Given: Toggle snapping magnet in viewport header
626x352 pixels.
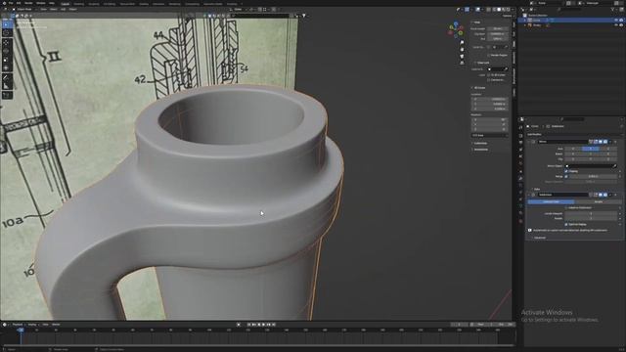Looking at the screenshot, I should (260, 9).
